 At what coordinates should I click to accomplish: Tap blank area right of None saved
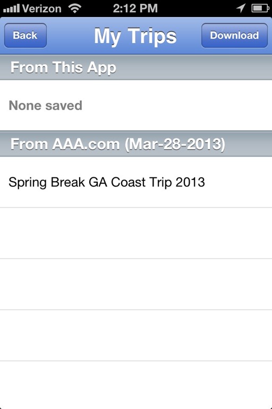177,105
